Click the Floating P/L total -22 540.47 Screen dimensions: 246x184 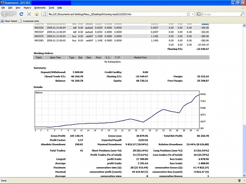202,49
